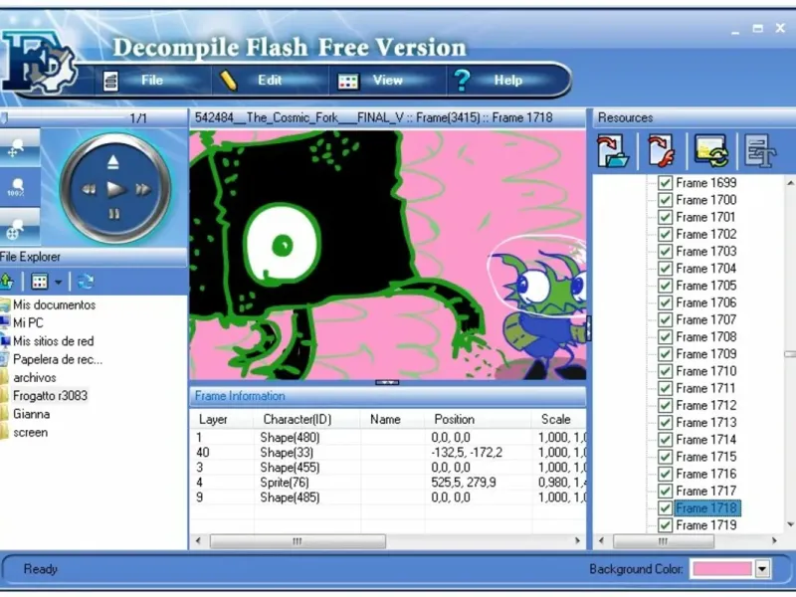The image size is (796, 597).
Task: Open the view mode dropdown arrow
Action: point(59,283)
